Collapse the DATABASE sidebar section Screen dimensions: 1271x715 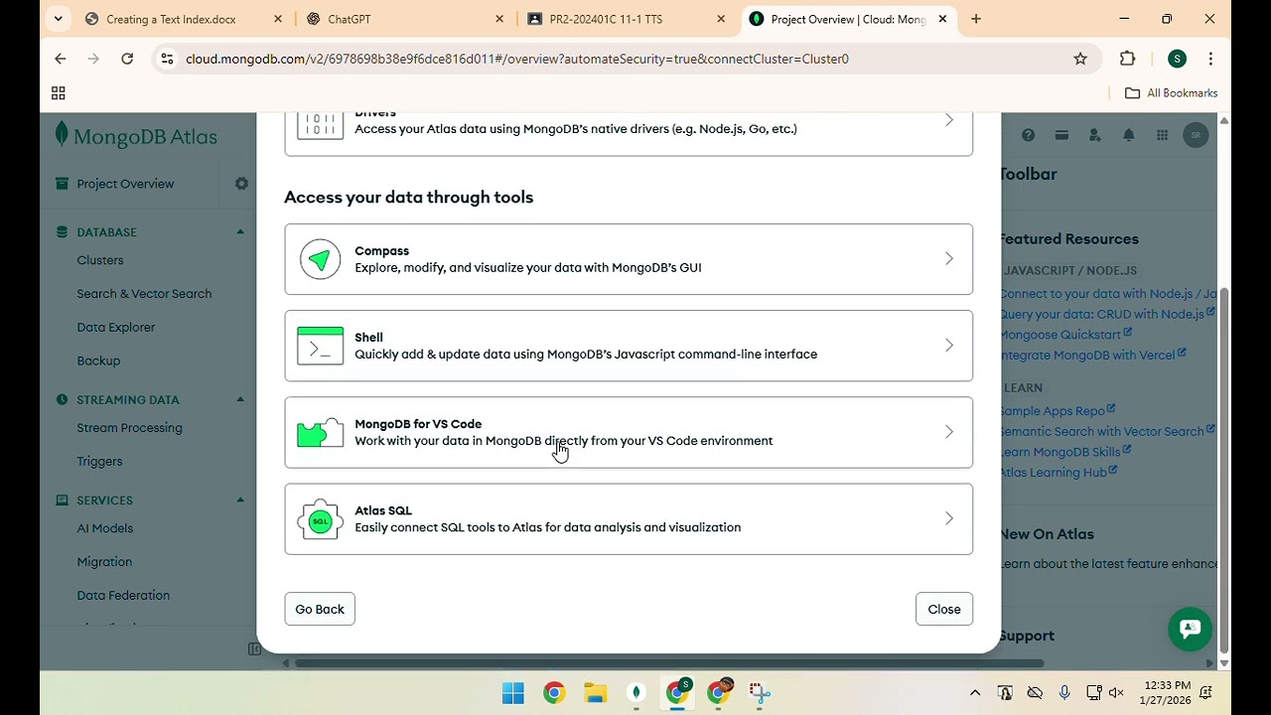239,232
